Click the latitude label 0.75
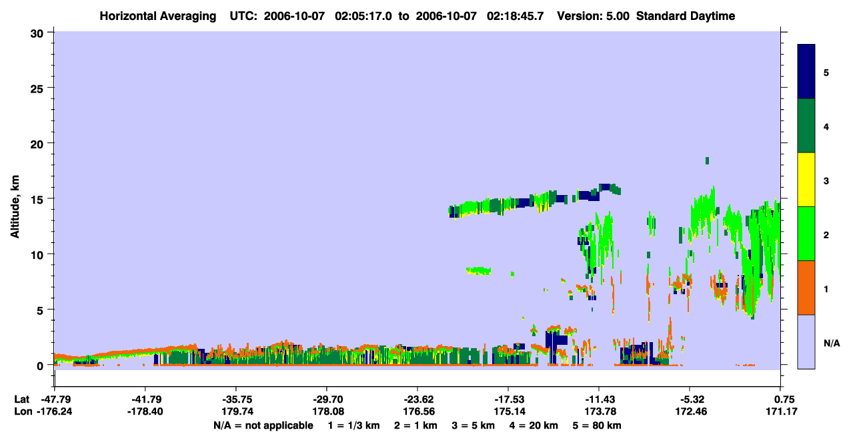867x444 pixels. 784,400
